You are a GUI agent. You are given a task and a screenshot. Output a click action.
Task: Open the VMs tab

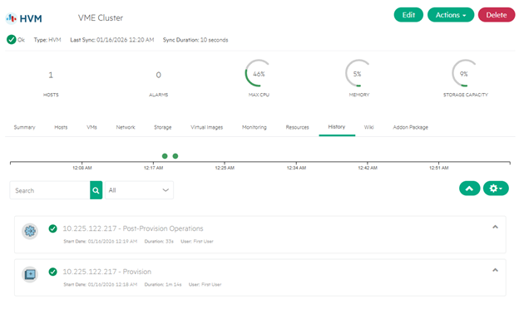pyautogui.click(x=91, y=127)
